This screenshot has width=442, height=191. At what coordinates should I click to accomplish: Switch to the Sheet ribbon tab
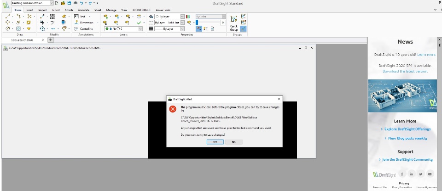(98, 10)
